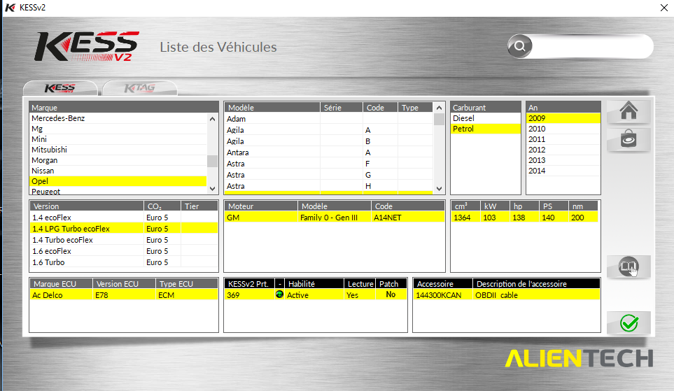Screen dimensions: 674x391
Task: Select version 1.6 ecoFlex
Action: pos(124,251)
